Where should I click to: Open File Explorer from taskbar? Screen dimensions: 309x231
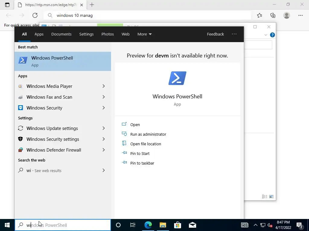click(163, 225)
